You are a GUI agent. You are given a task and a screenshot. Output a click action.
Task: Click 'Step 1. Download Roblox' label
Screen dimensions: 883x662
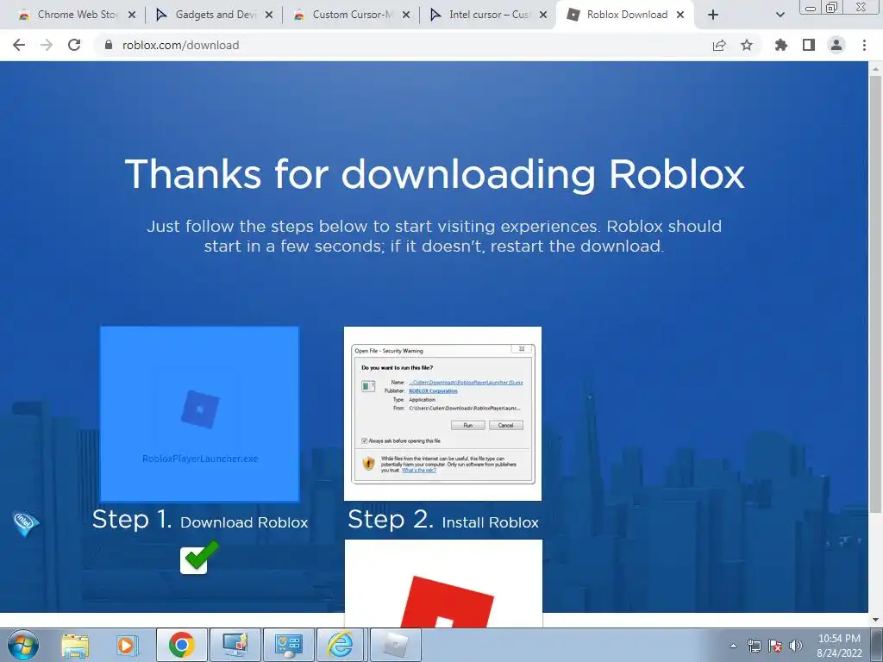pyautogui.click(x=200, y=520)
